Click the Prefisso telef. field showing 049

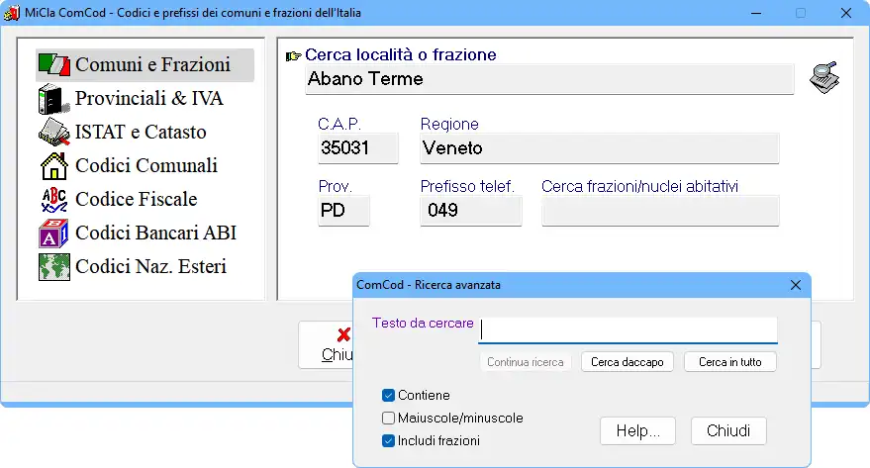tap(470, 211)
